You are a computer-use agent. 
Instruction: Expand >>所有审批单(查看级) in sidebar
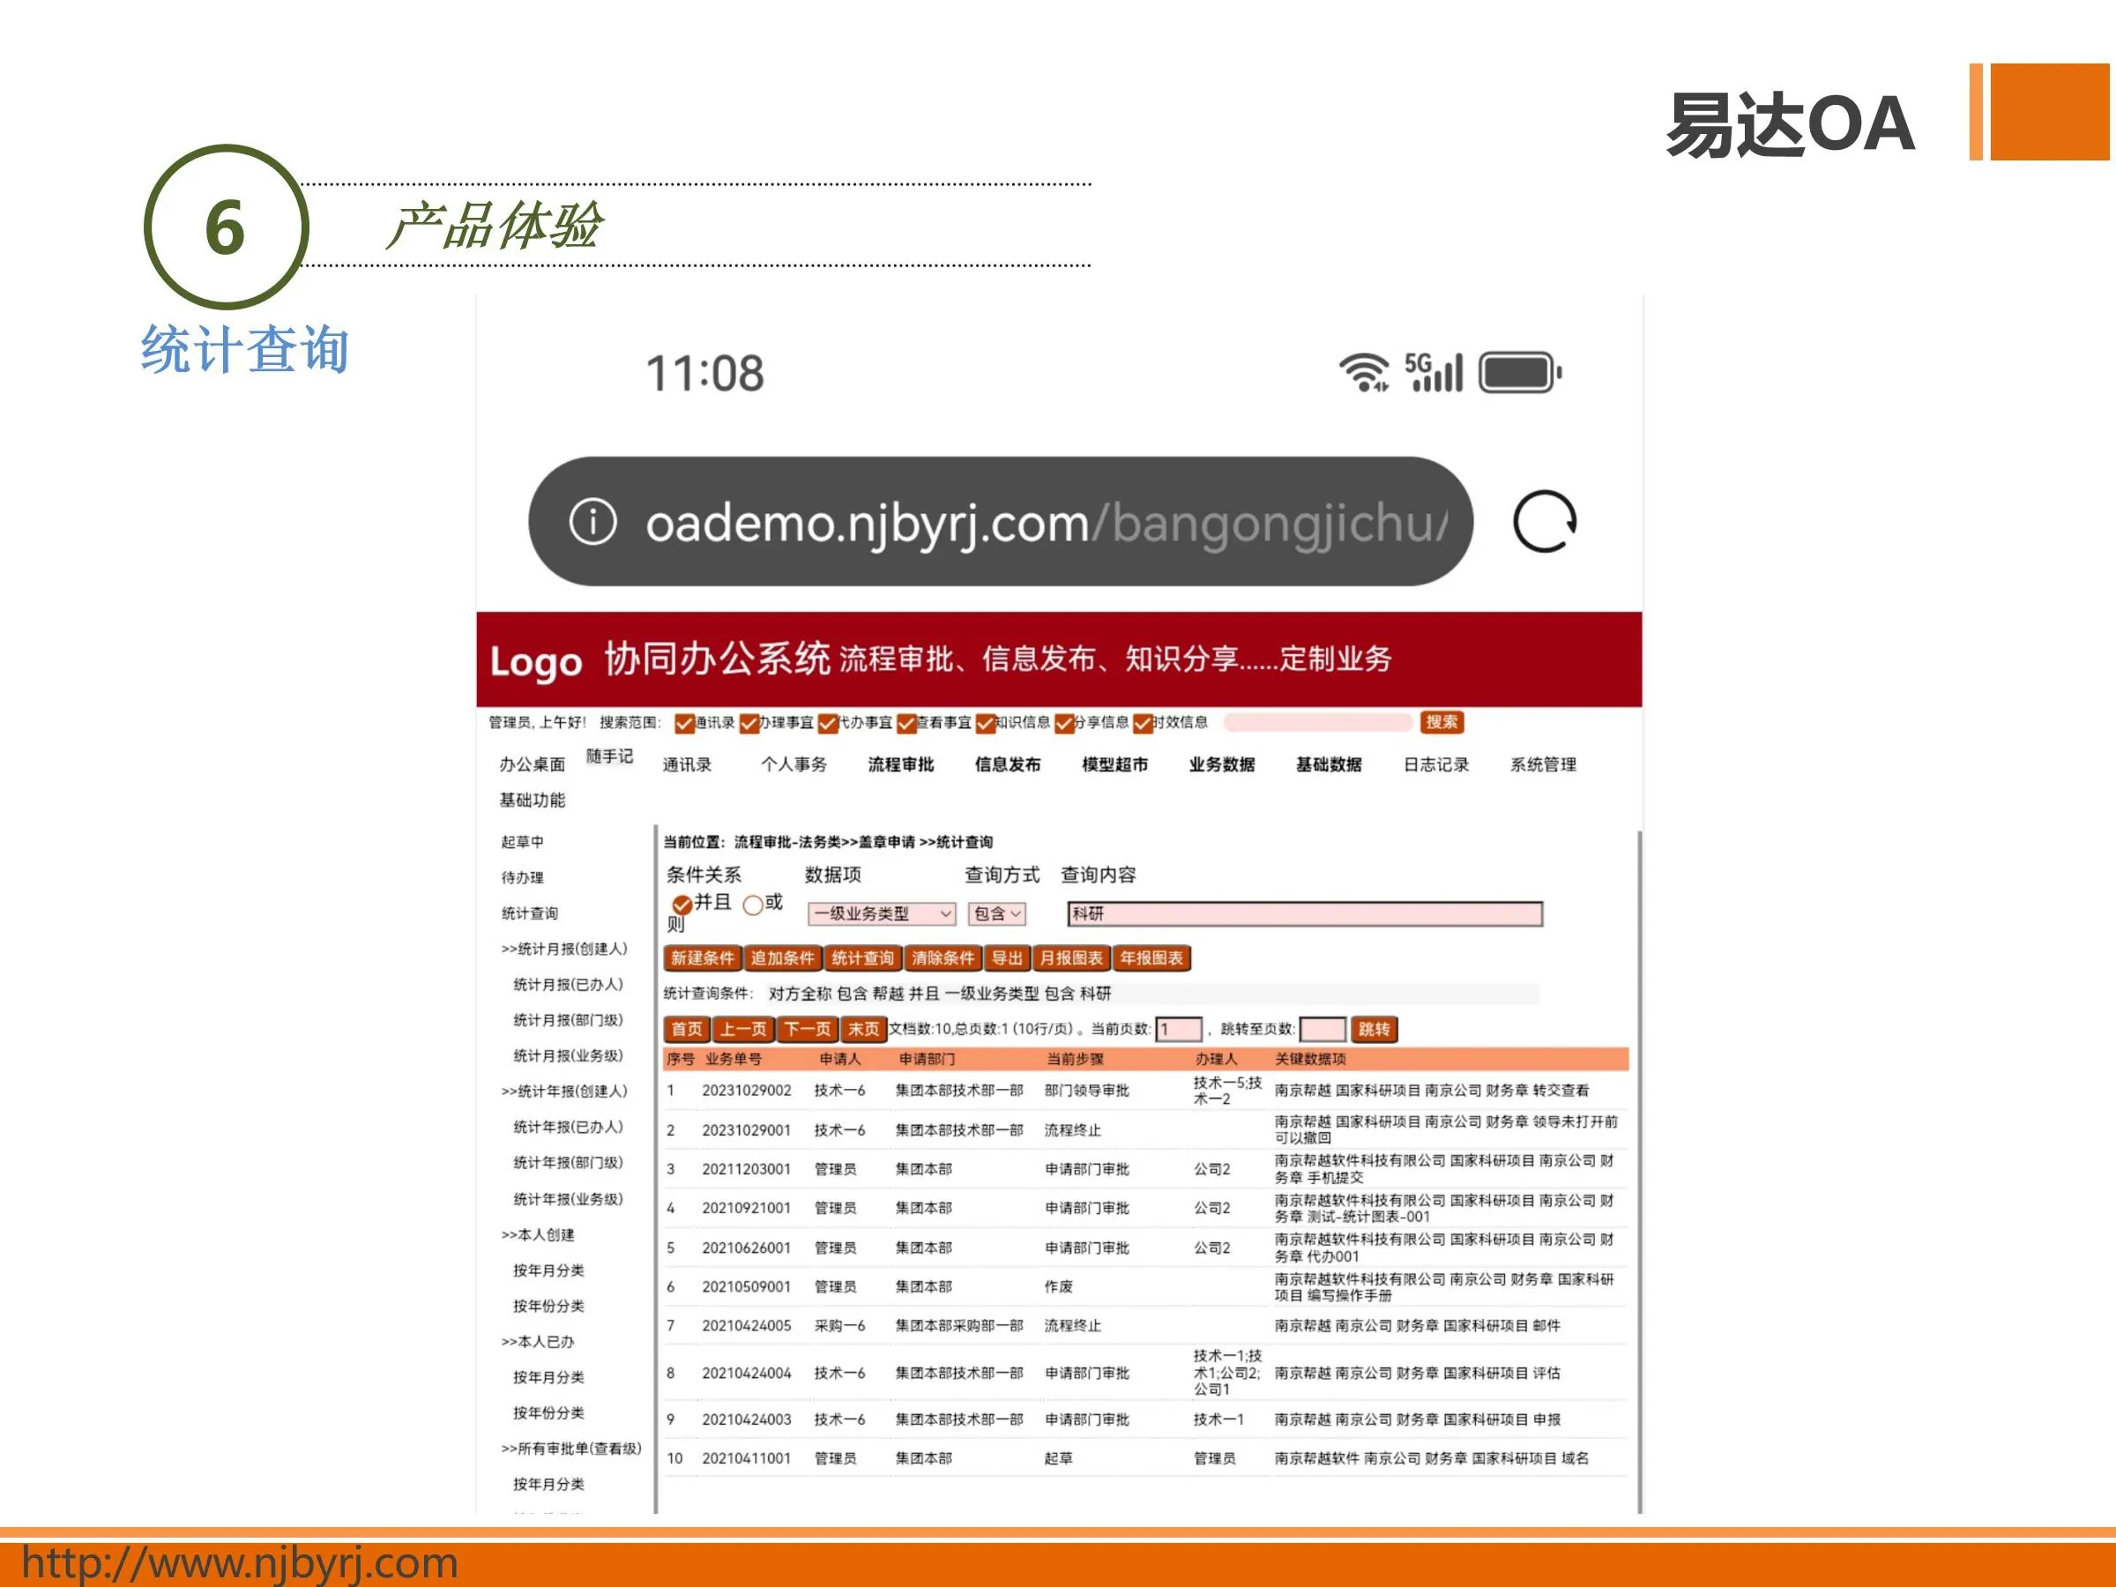[571, 1449]
